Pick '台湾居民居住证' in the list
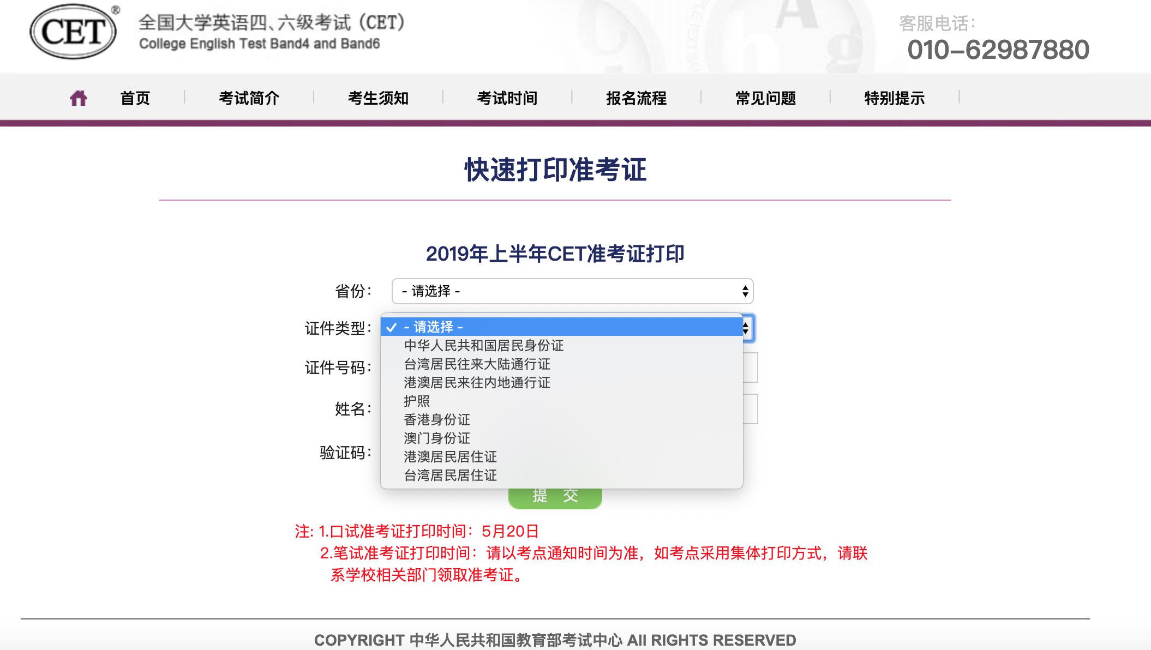 coord(449,475)
